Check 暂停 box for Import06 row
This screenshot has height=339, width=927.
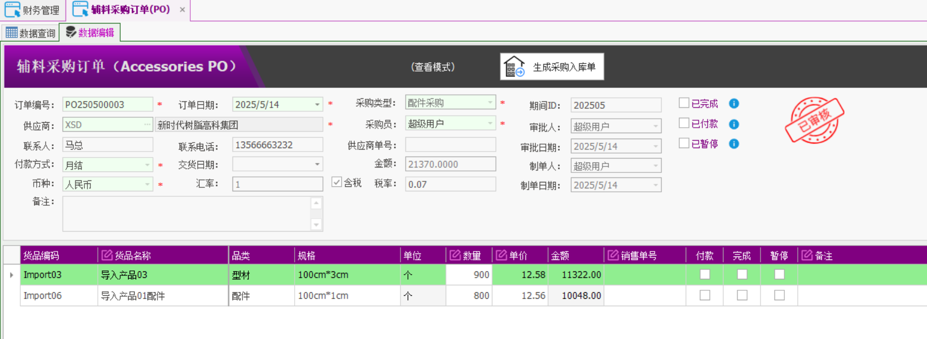pos(779,295)
